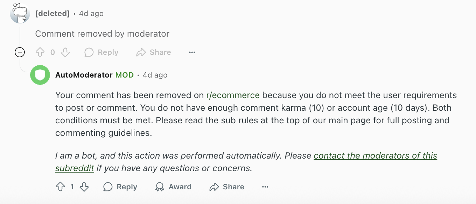
Task: Collapse the deleted comment thread
Action: [20, 52]
